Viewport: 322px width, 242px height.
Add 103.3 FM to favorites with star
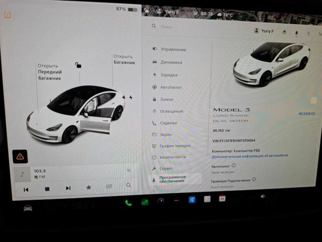point(89,187)
